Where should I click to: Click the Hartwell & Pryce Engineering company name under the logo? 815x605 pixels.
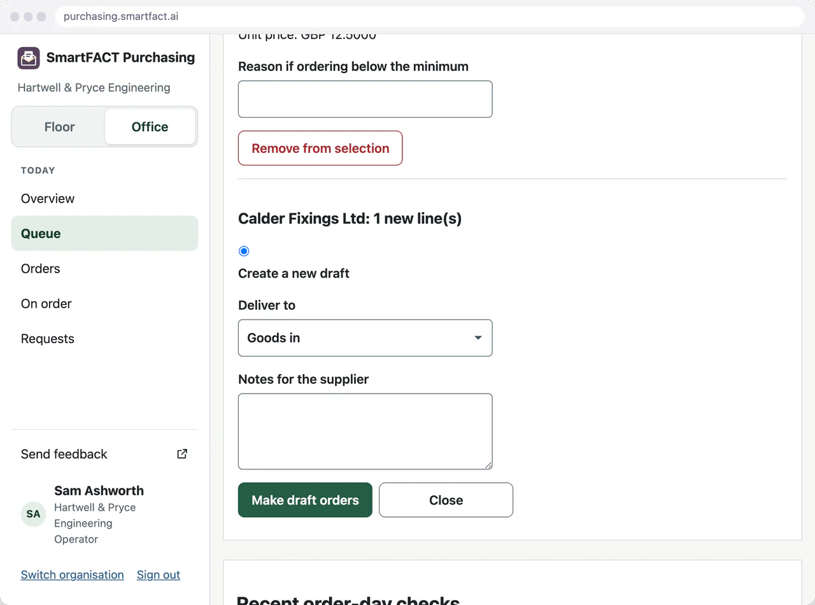(94, 88)
